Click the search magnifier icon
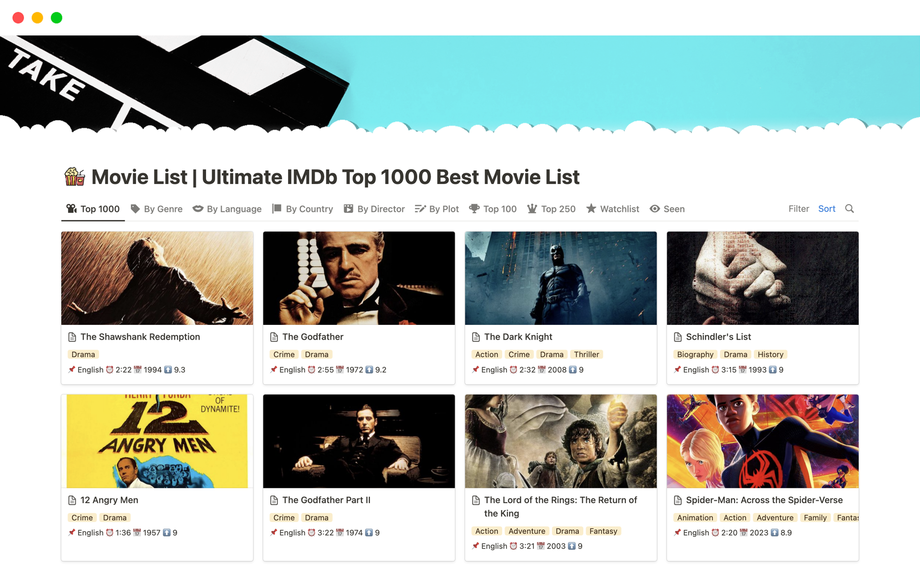The image size is (920, 575). 849,208
